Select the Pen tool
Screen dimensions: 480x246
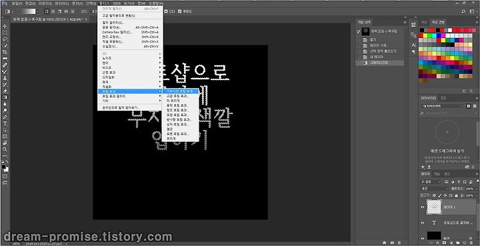(x=5, y=117)
